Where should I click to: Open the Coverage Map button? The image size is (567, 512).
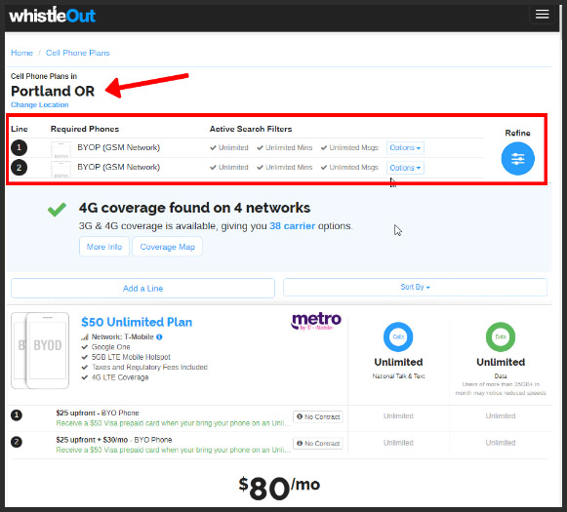click(168, 247)
